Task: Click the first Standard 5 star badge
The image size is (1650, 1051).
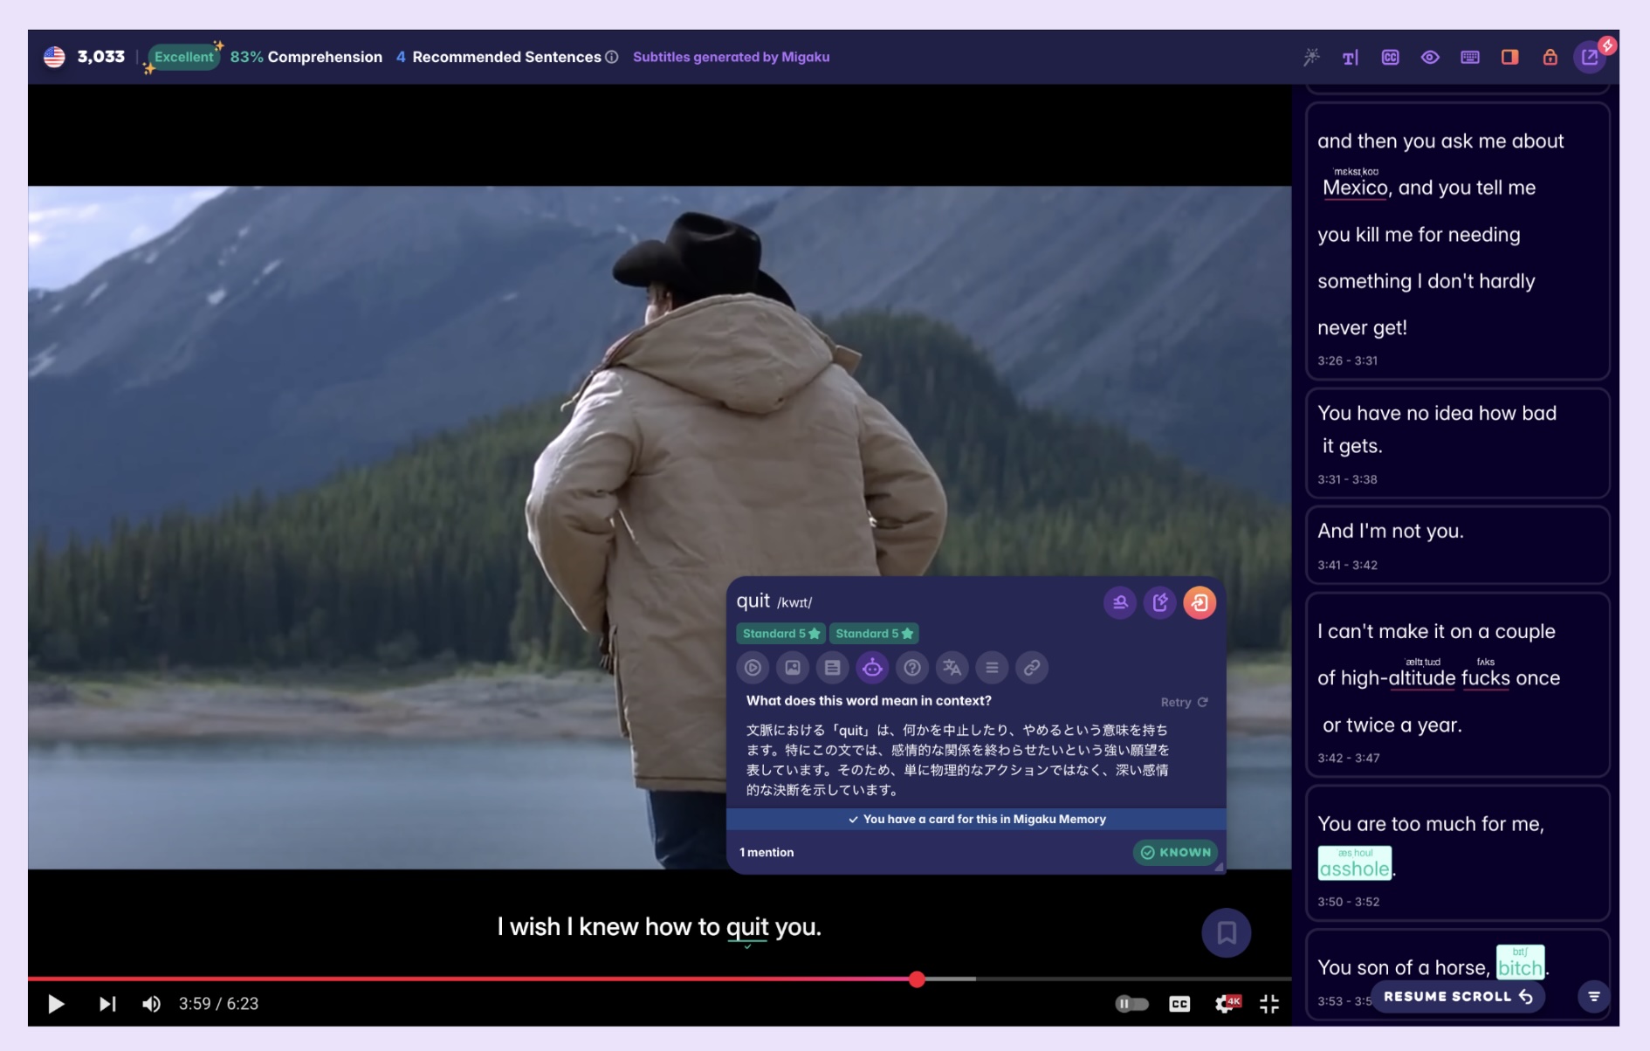Action: 780,634
